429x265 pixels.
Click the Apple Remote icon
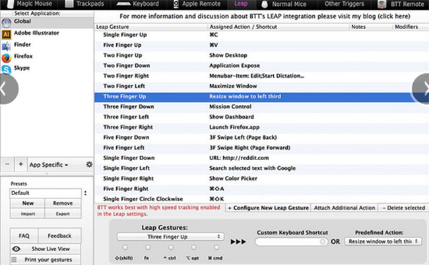pyautogui.click(x=176, y=4)
